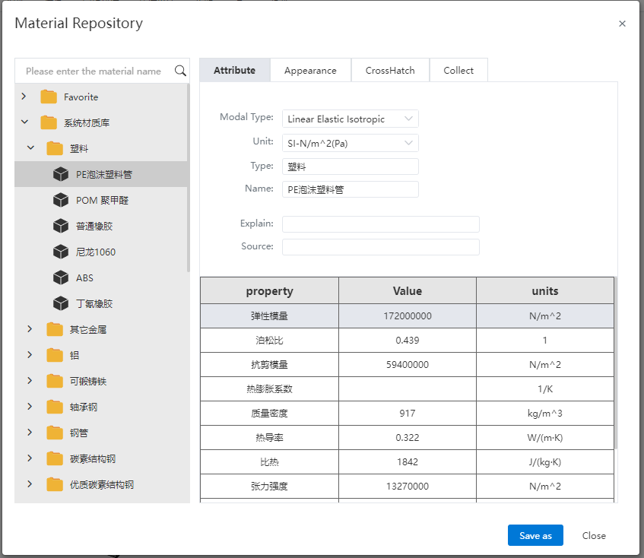The height and width of the screenshot is (558, 644).
Task: Click the kg/m^3 units cell
Action: click(545, 413)
